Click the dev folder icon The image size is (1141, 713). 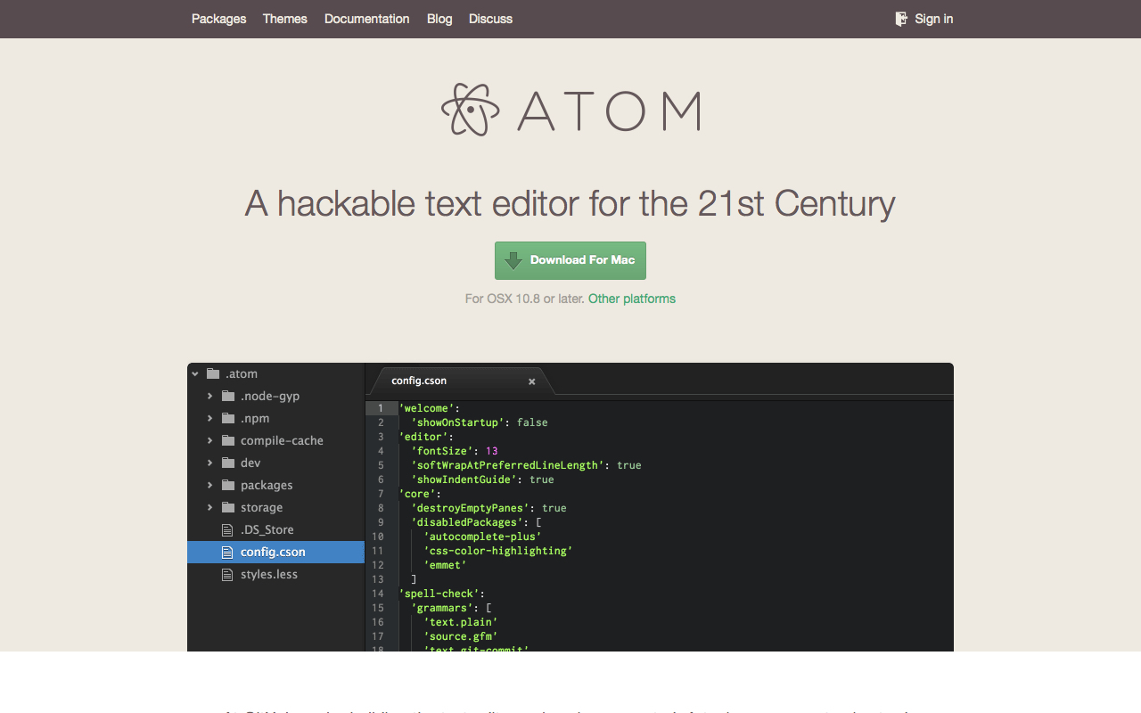228,463
